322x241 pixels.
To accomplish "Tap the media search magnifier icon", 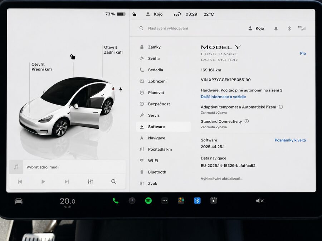I will pyautogui.click(x=113, y=182).
